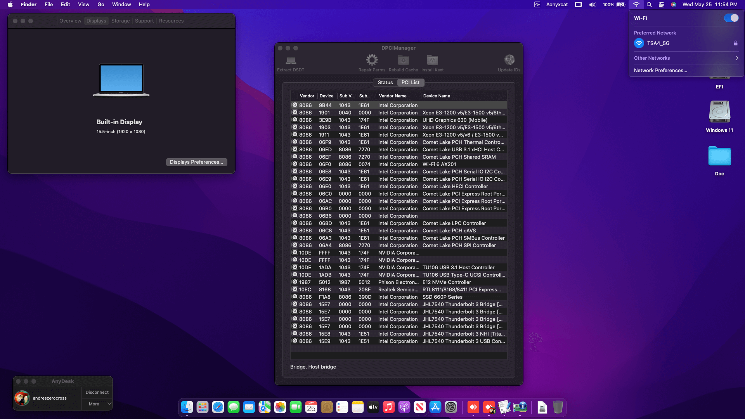Select the TU106 USB 3.1 Host Controller row
Image resolution: width=745 pixels, height=419 pixels.
pos(399,268)
